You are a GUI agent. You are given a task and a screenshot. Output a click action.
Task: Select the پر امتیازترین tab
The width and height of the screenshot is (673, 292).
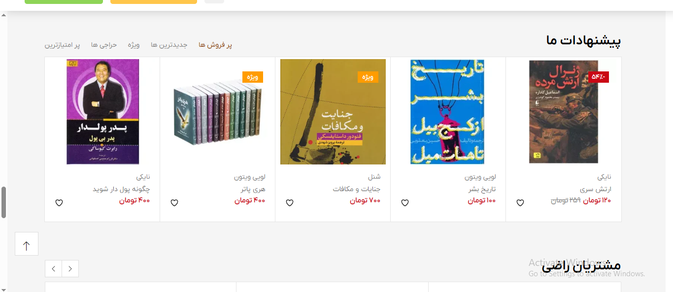pyautogui.click(x=62, y=45)
